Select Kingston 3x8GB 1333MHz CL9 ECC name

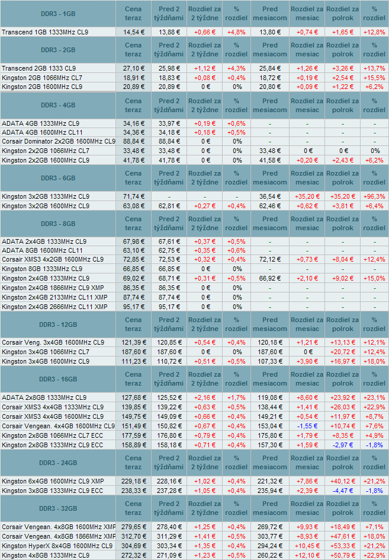(x=52, y=491)
